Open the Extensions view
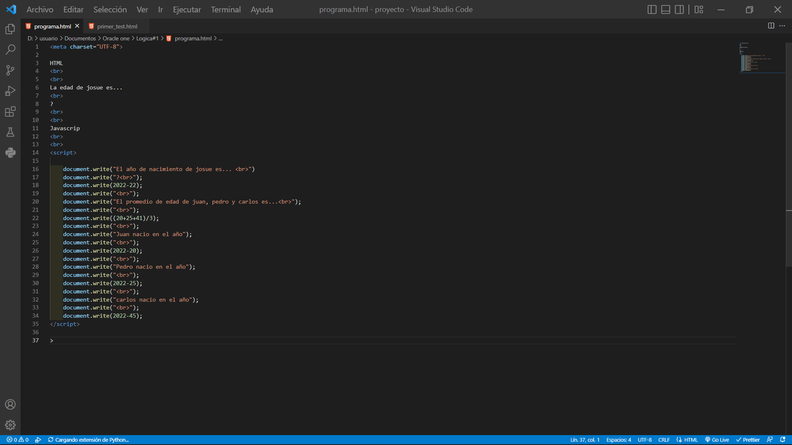 [10, 112]
